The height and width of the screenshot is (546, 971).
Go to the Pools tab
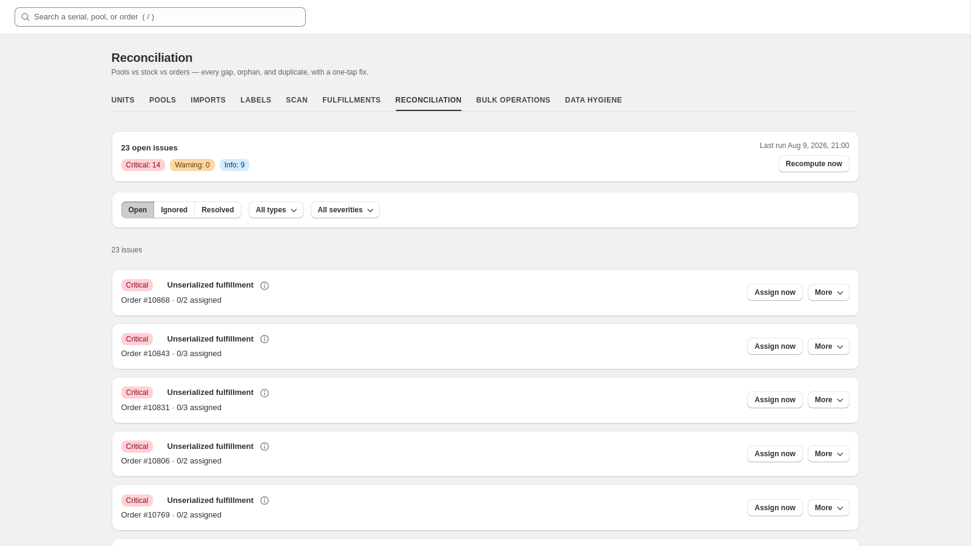point(163,100)
